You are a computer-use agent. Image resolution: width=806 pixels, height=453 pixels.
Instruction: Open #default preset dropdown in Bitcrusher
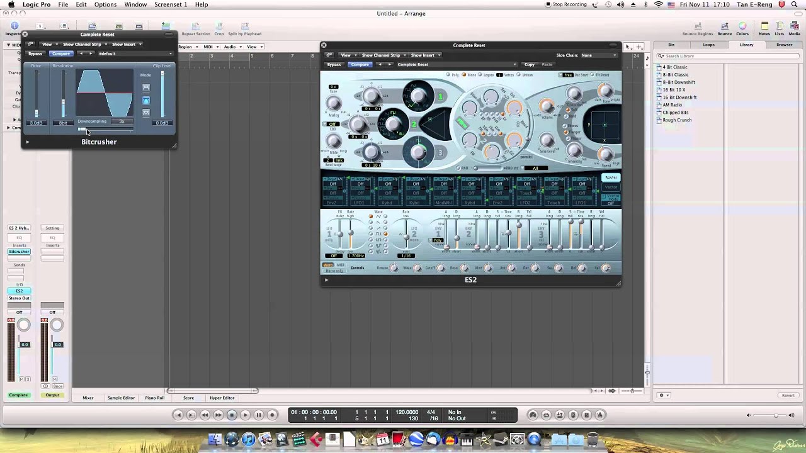click(134, 53)
